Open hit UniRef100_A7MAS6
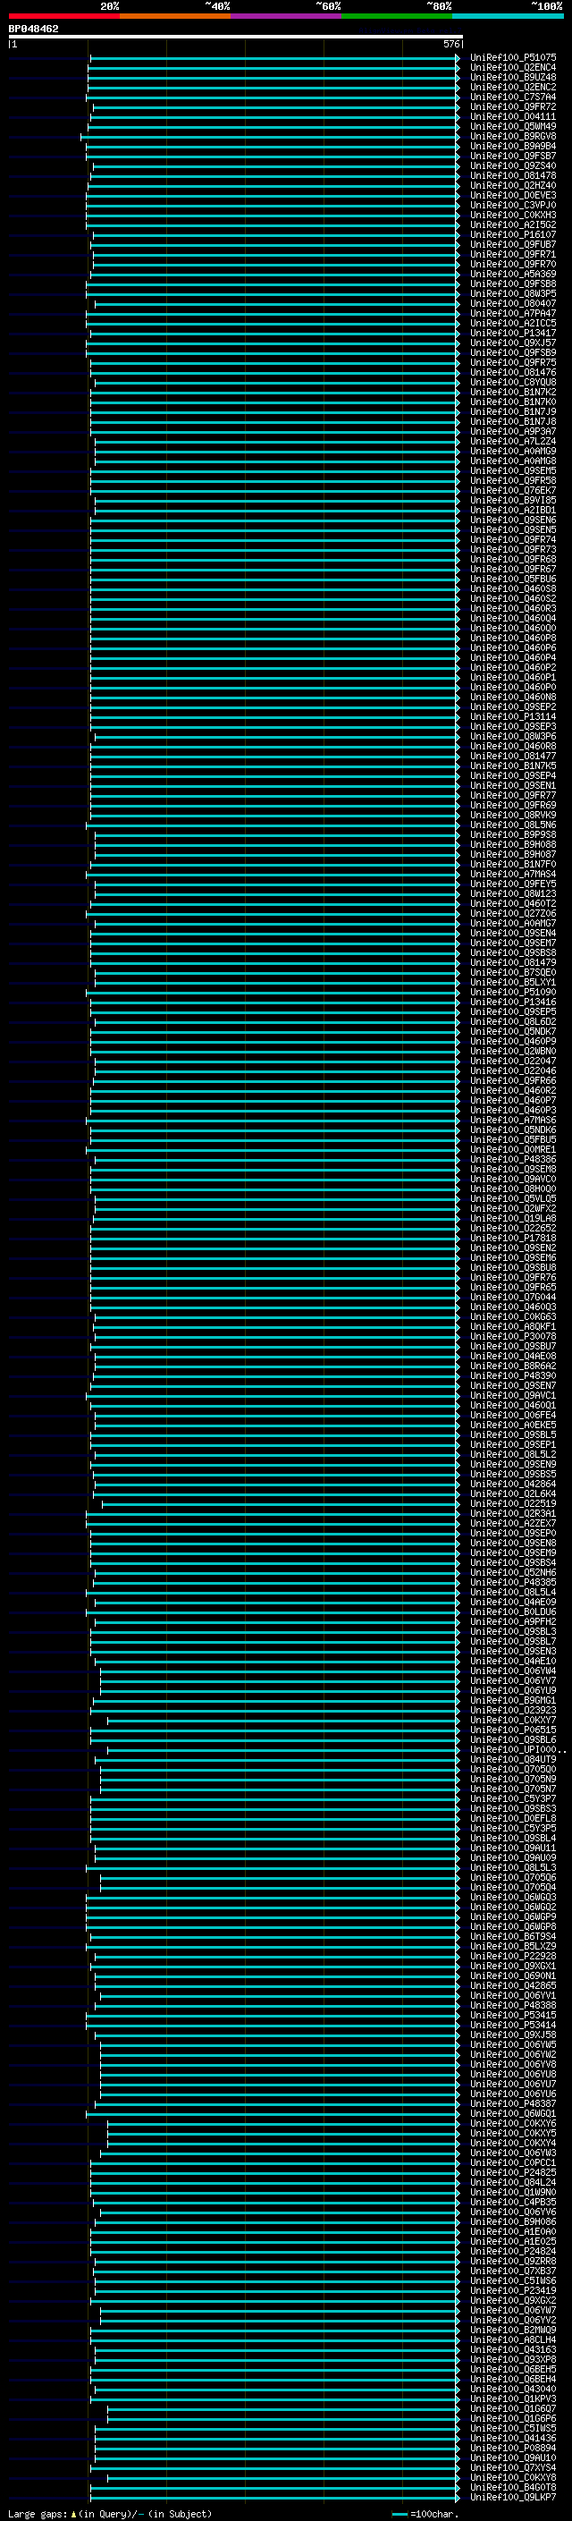 [513, 1121]
